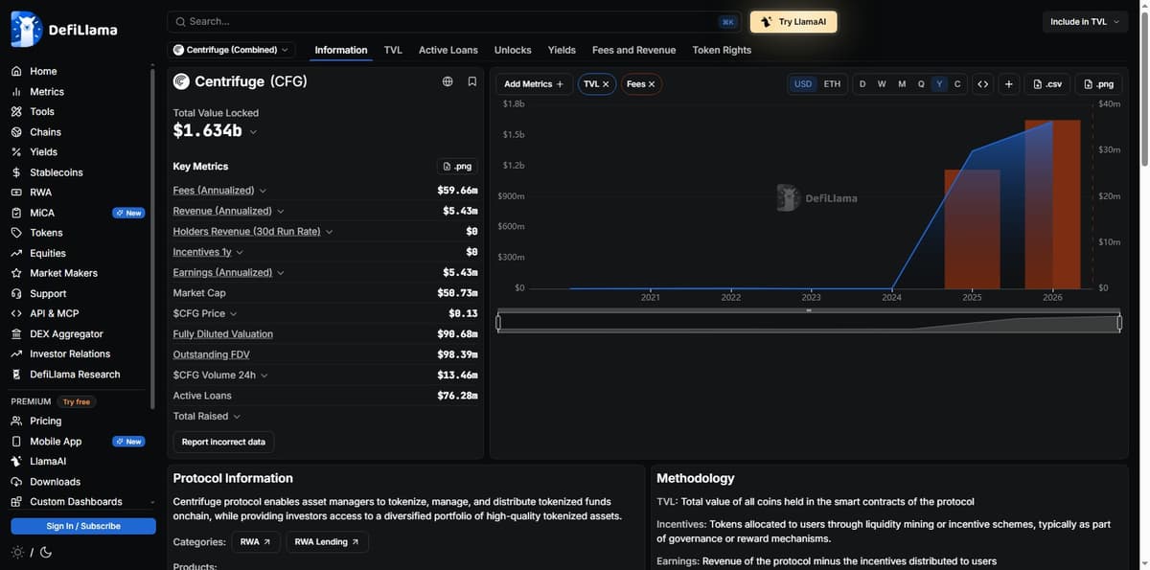The width and height of the screenshot is (1150, 570).
Task: Click the embed chart code icon
Action: [x=982, y=84]
